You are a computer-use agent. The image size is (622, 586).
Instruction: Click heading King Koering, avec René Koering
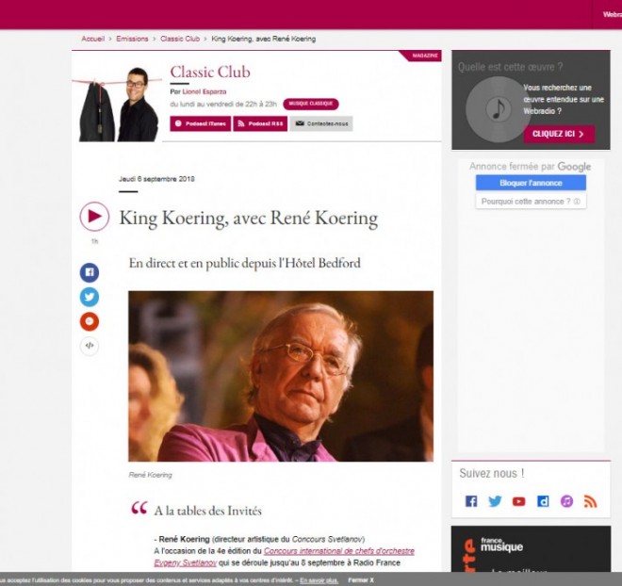point(249,219)
